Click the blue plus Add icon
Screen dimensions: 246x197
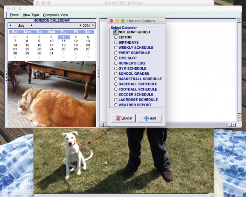coord(146,118)
